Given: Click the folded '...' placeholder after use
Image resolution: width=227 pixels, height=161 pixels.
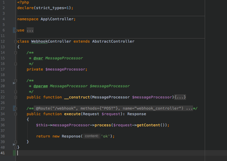Looking at the screenshot, I should click(x=30, y=30).
